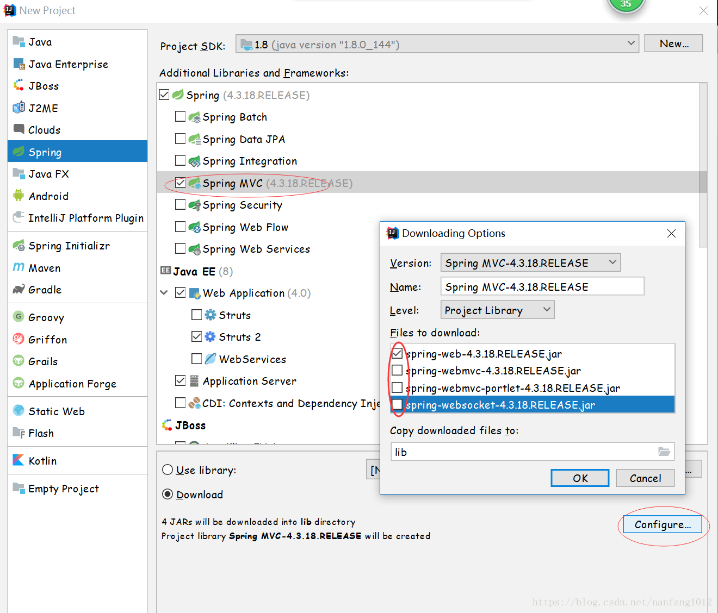The width and height of the screenshot is (718, 613).
Task: Select Java project type icon
Action: click(18, 42)
